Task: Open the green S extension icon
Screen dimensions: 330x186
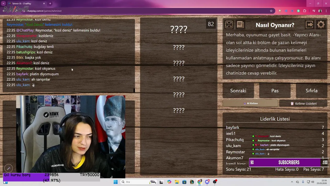Action: [298, 11]
